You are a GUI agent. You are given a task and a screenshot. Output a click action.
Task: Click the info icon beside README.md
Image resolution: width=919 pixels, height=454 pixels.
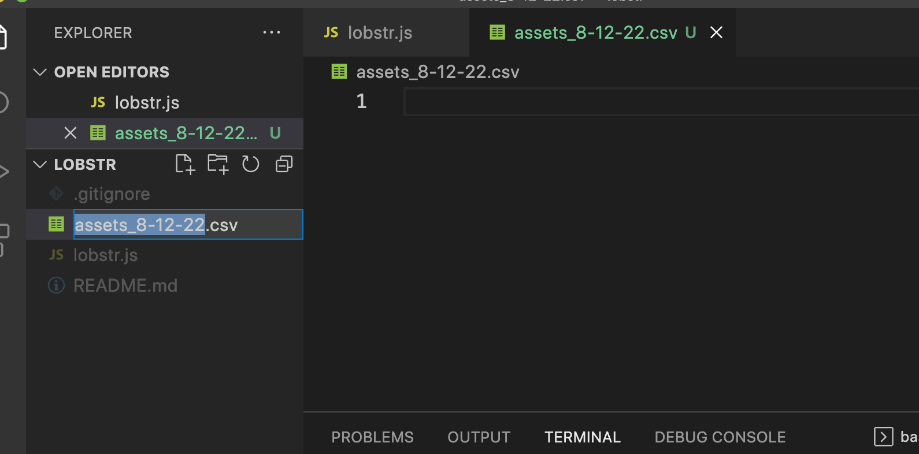pos(56,285)
